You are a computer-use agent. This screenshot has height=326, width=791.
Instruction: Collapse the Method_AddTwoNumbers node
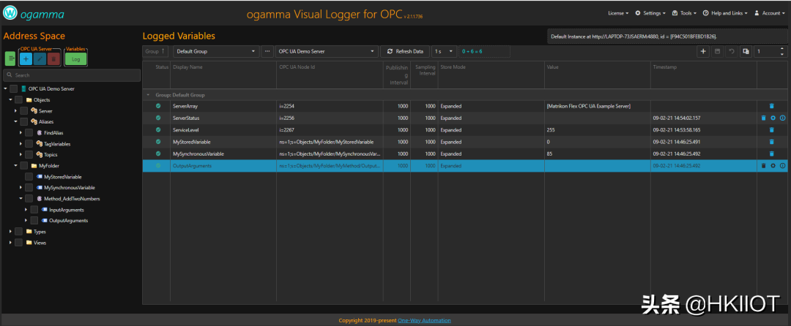[x=21, y=199]
